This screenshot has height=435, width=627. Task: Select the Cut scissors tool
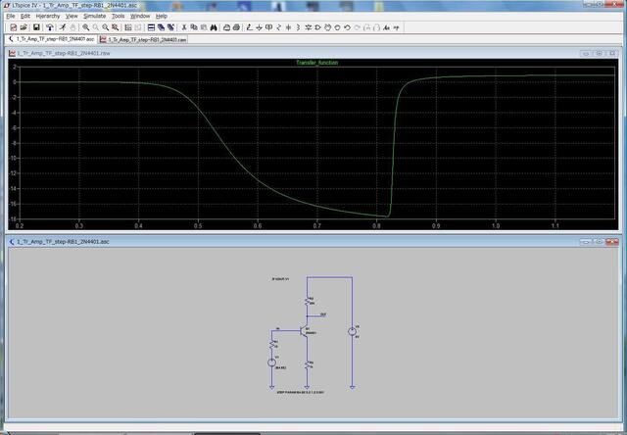coord(184,27)
